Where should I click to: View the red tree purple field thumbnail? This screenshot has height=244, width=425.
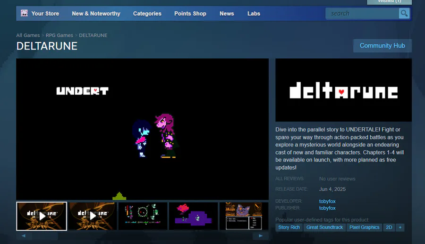193,216
